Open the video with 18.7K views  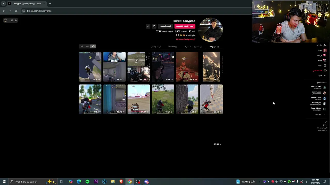[x=211, y=67]
